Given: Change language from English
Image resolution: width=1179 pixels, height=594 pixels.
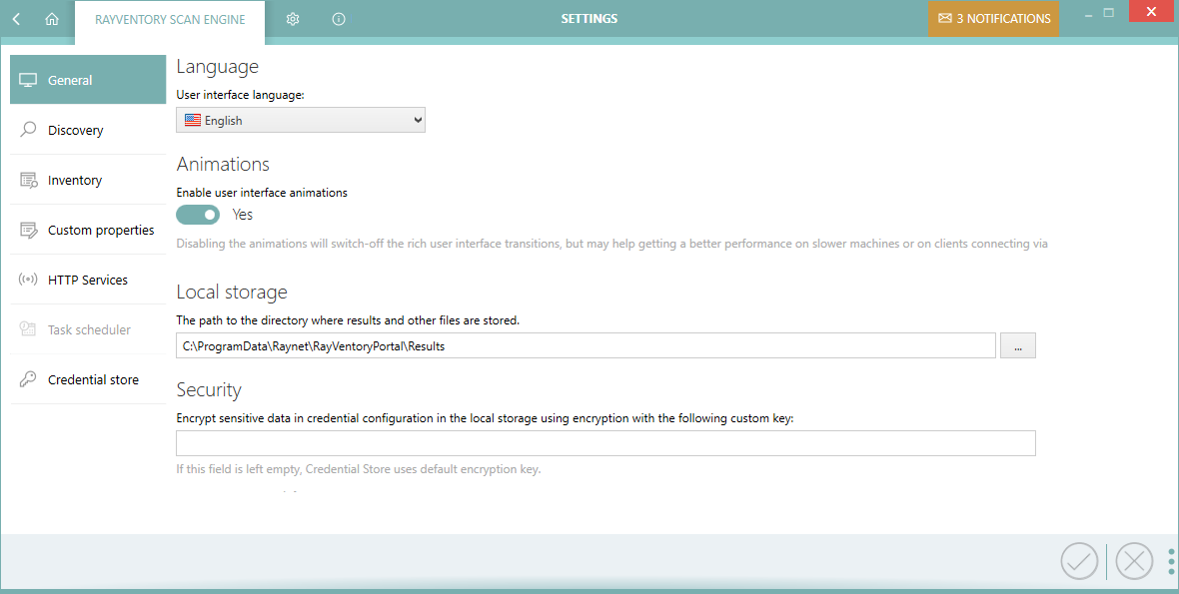Looking at the screenshot, I should coord(300,119).
